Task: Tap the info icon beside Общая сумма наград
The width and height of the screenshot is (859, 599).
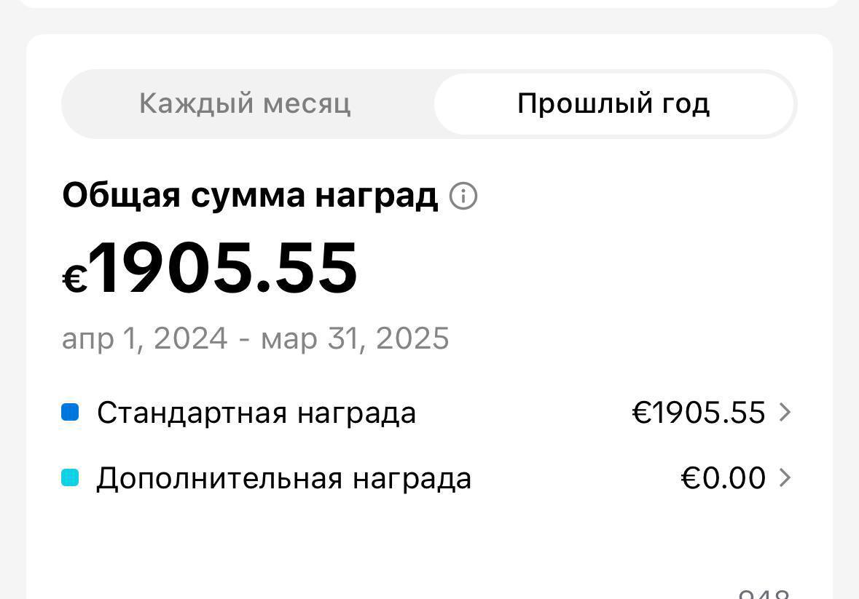Action: [463, 196]
